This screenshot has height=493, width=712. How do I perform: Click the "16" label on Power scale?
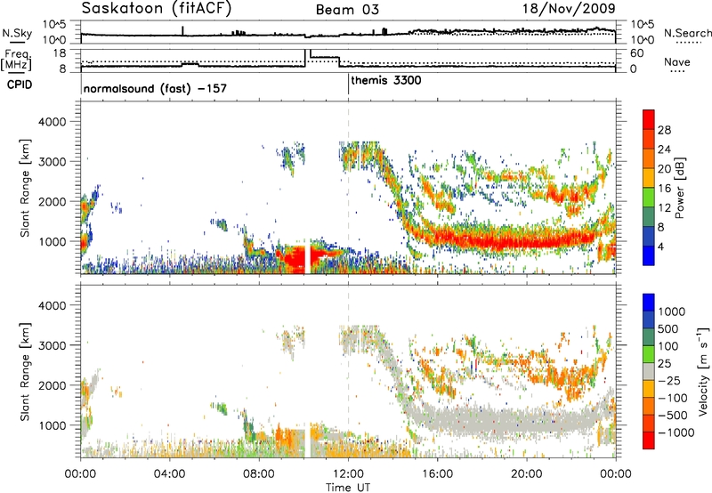point(664,189)
